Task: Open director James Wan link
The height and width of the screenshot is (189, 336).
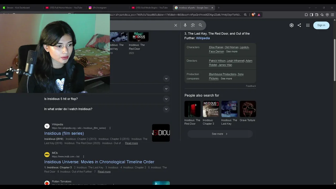Action: pyautogui.click(x=225, y=65)
